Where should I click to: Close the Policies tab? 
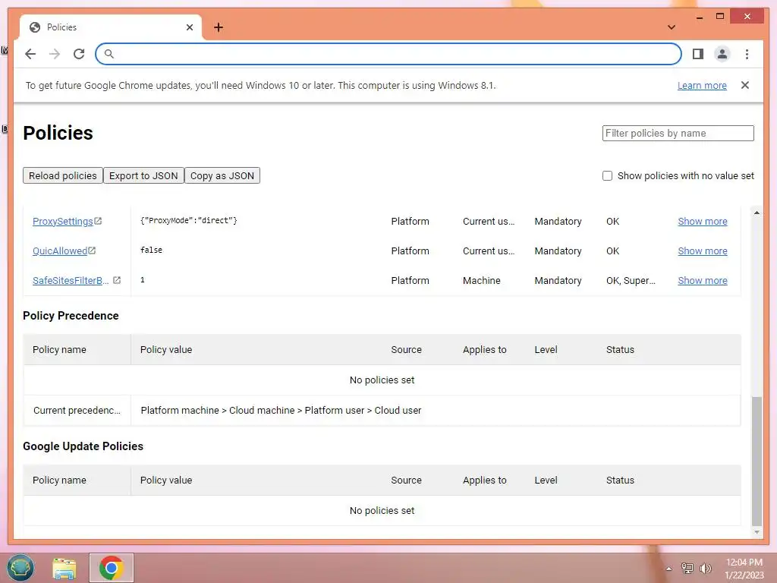(189, 27)
